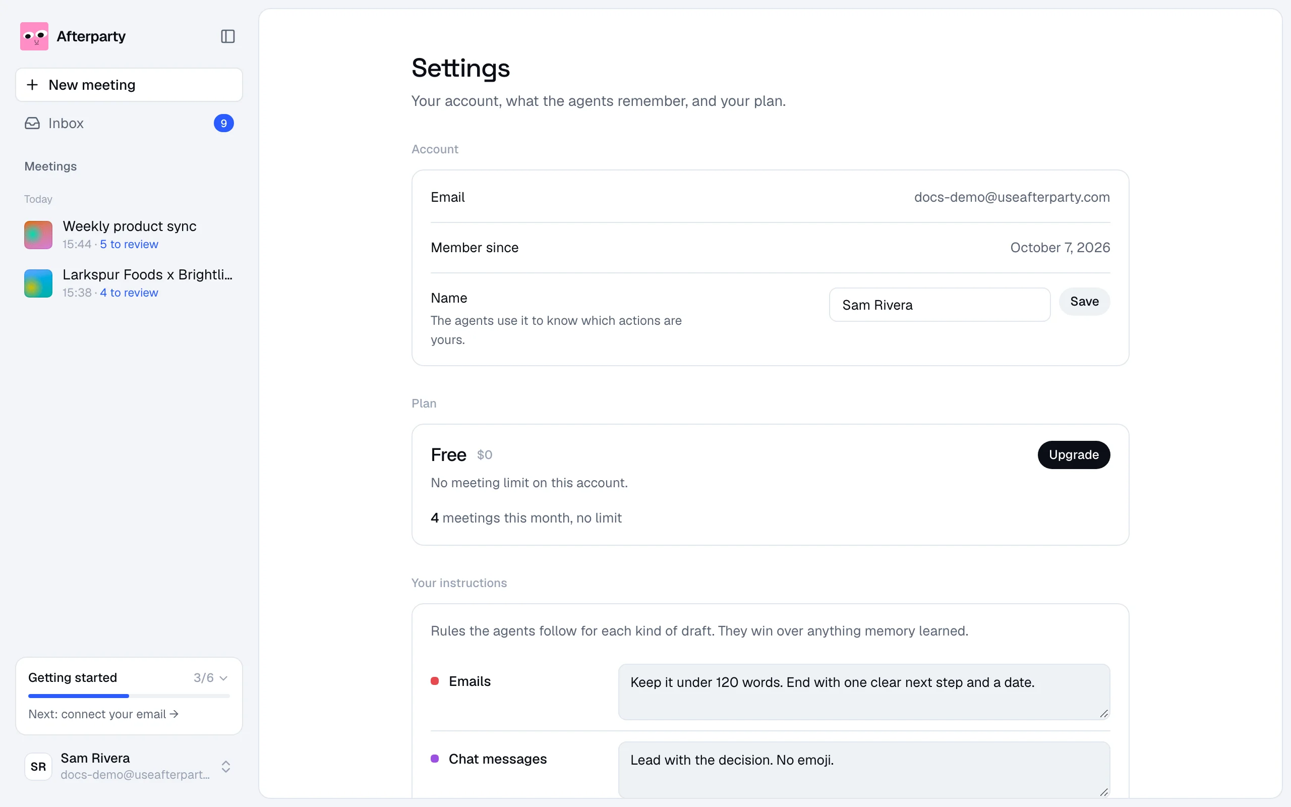The height and width of the screenshot is (807, 1291).
Task: Click the plus icon beside New meeting
Action: [x=33, y=85]
